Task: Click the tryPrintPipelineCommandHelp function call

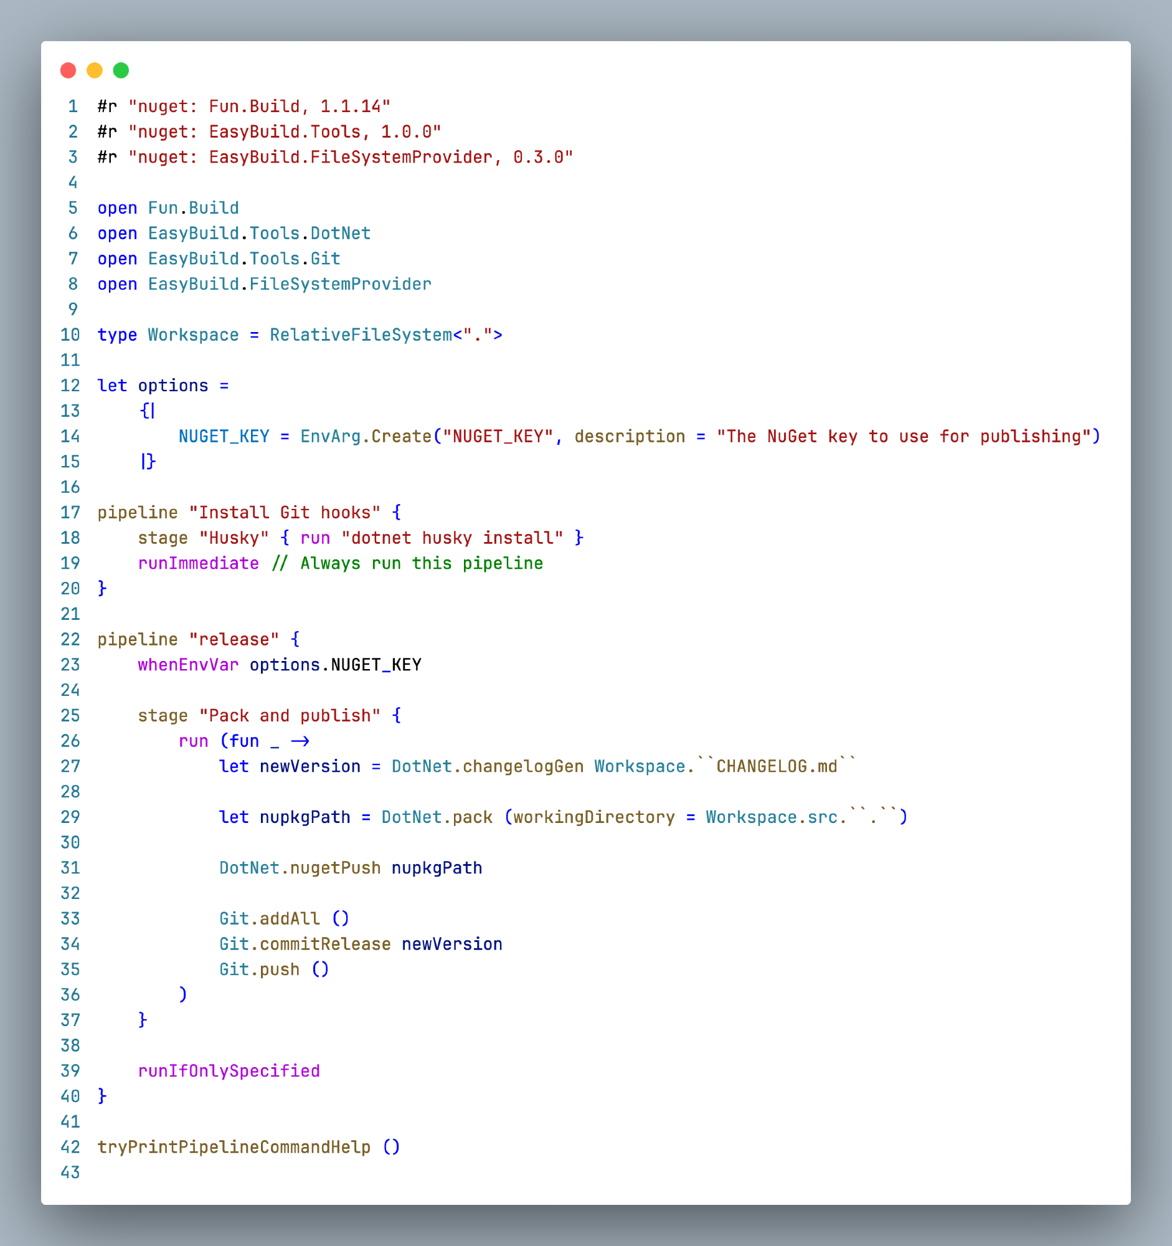Action: [234, 1147]
